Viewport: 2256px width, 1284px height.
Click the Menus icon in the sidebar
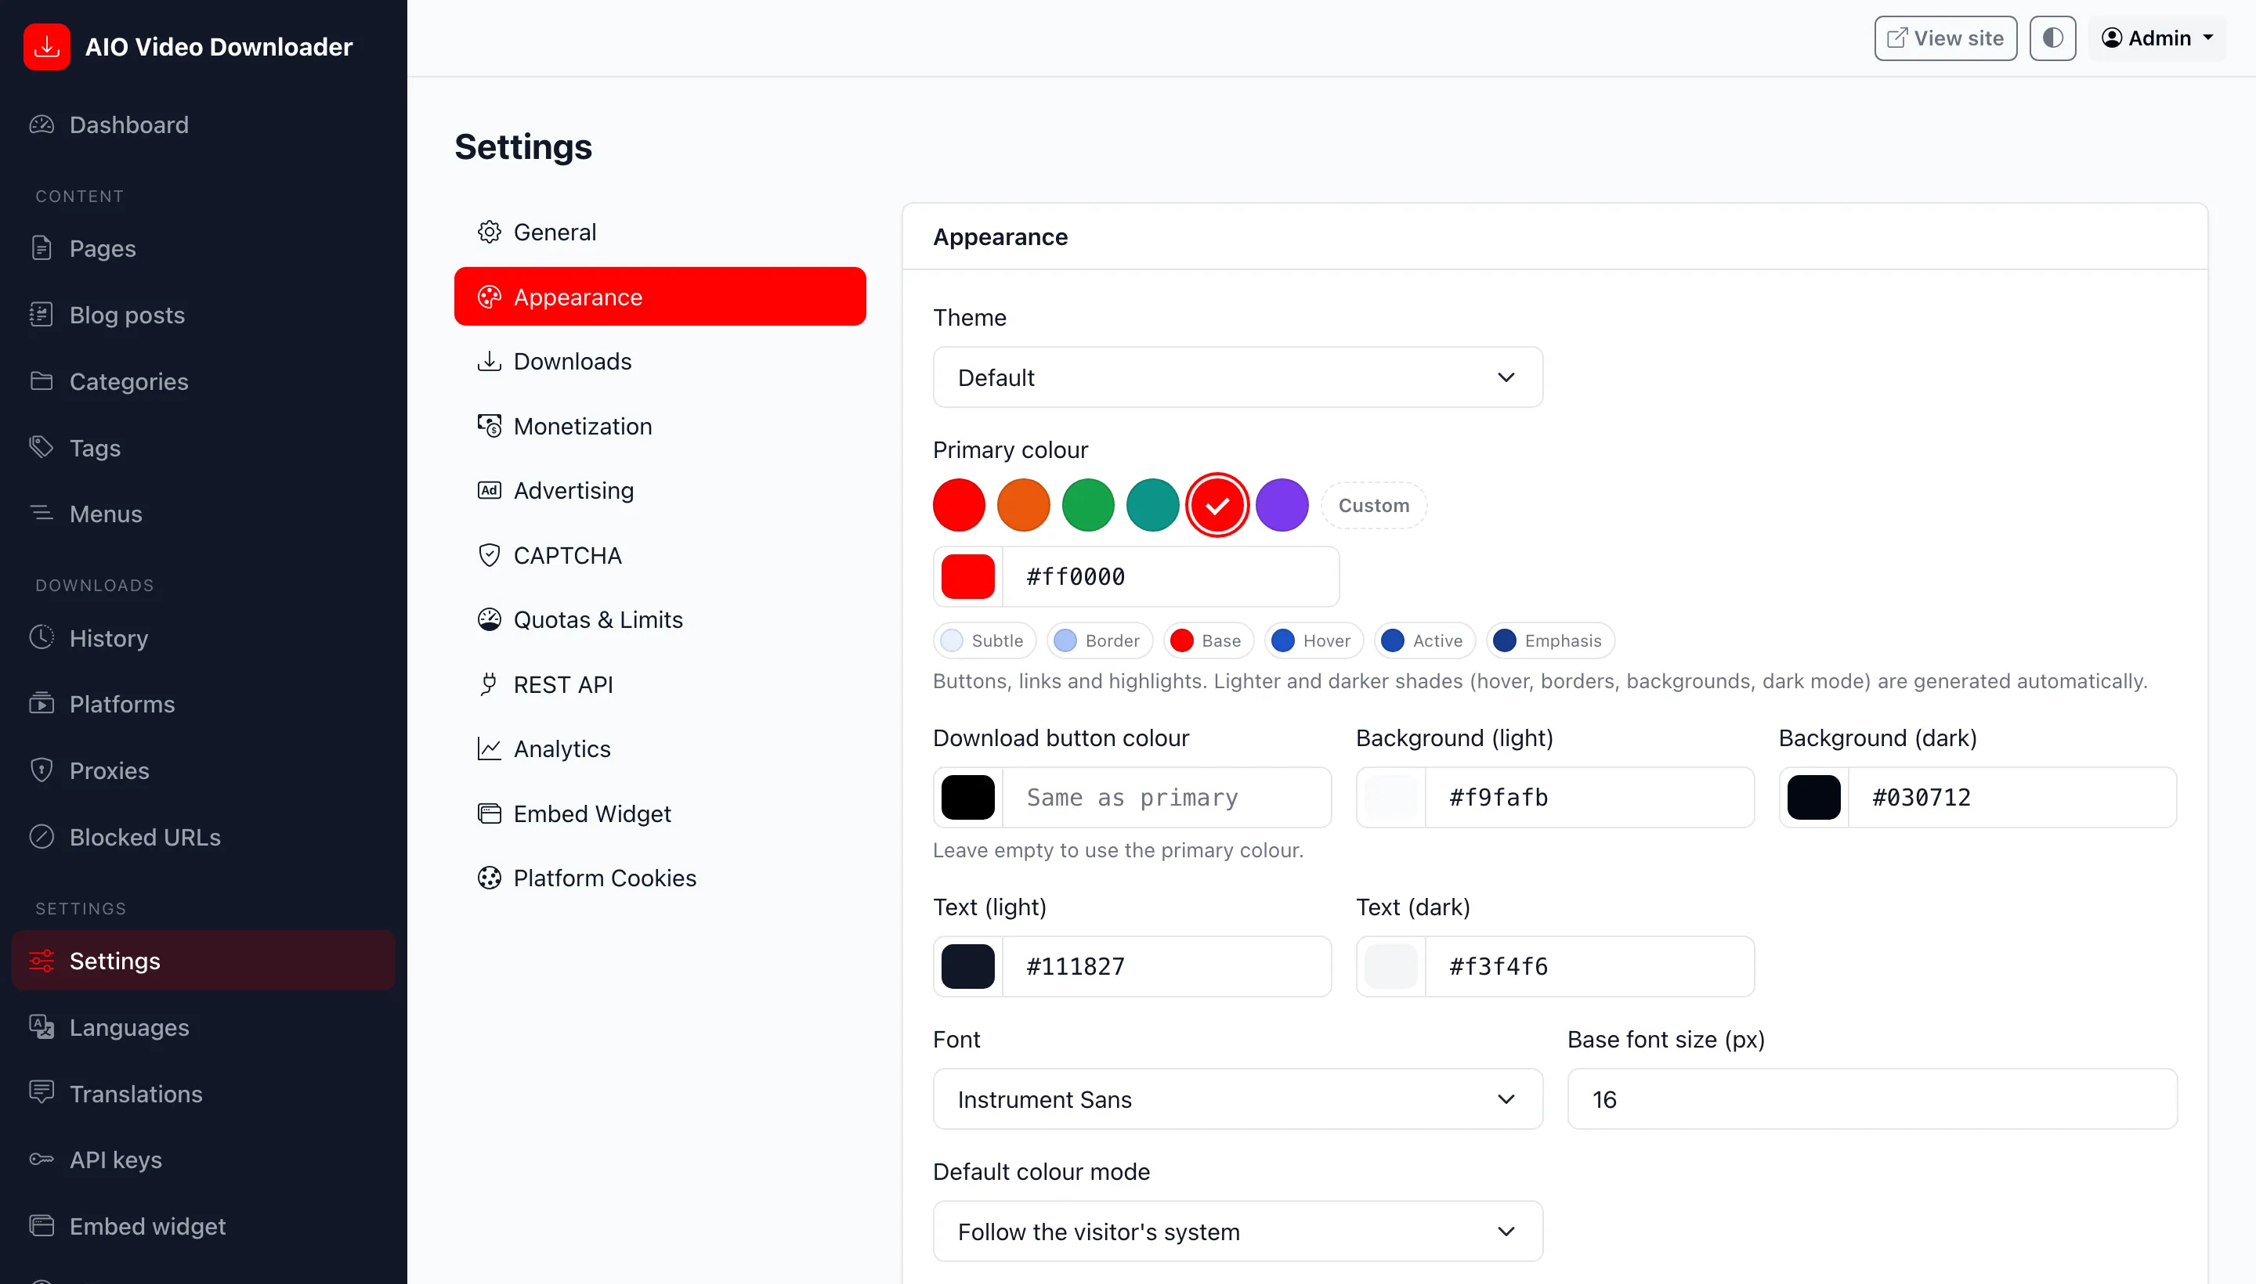pos(42,514)
